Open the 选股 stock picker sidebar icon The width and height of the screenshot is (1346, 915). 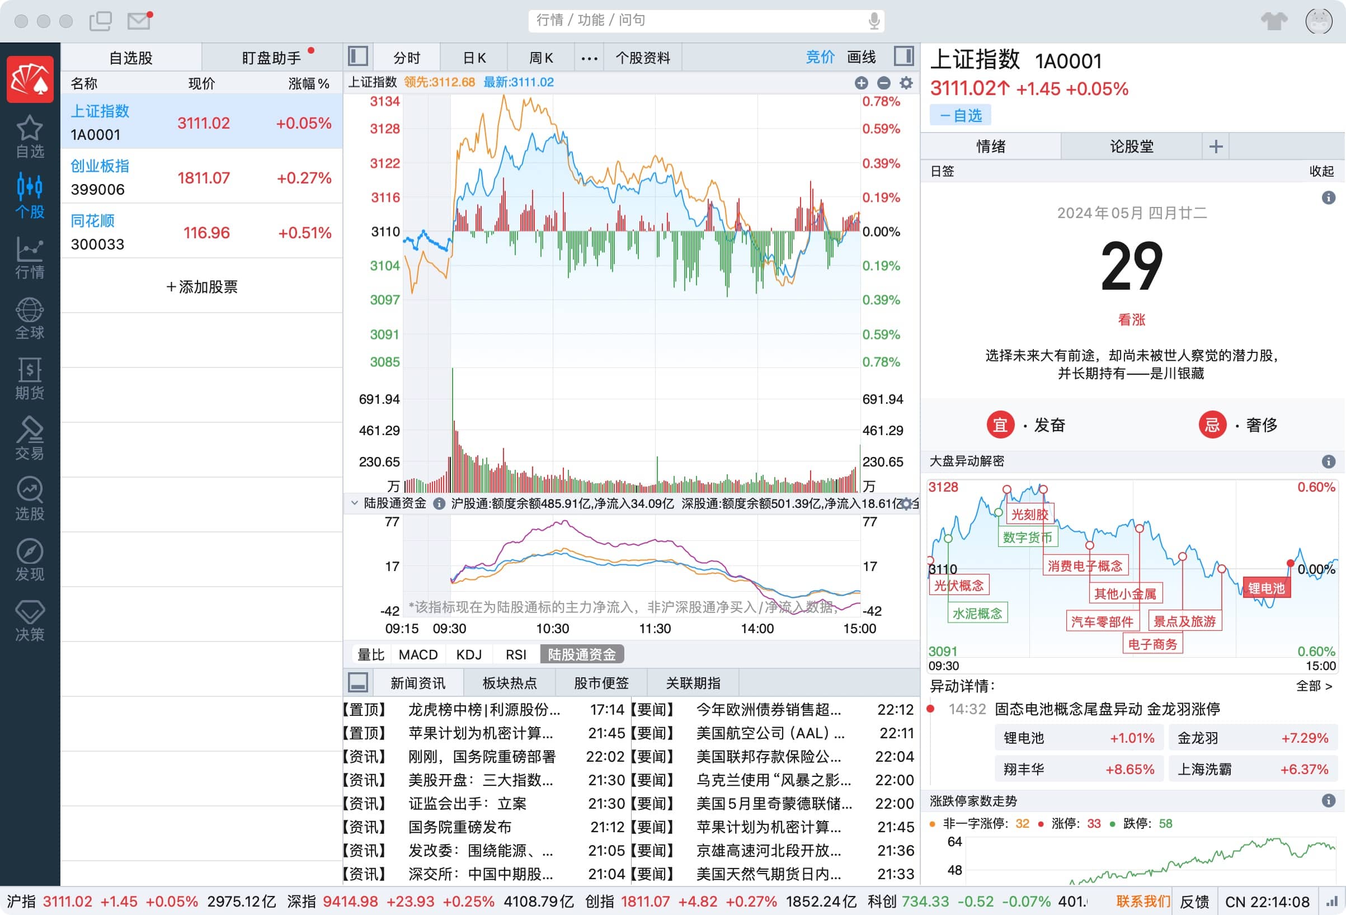pos(30,499)
